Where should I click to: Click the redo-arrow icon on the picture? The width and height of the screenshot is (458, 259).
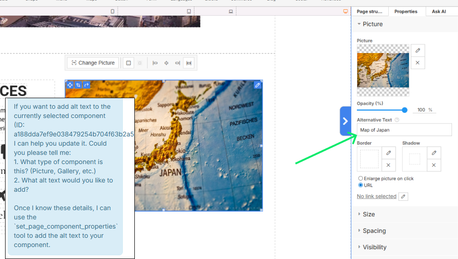point(86,85)
